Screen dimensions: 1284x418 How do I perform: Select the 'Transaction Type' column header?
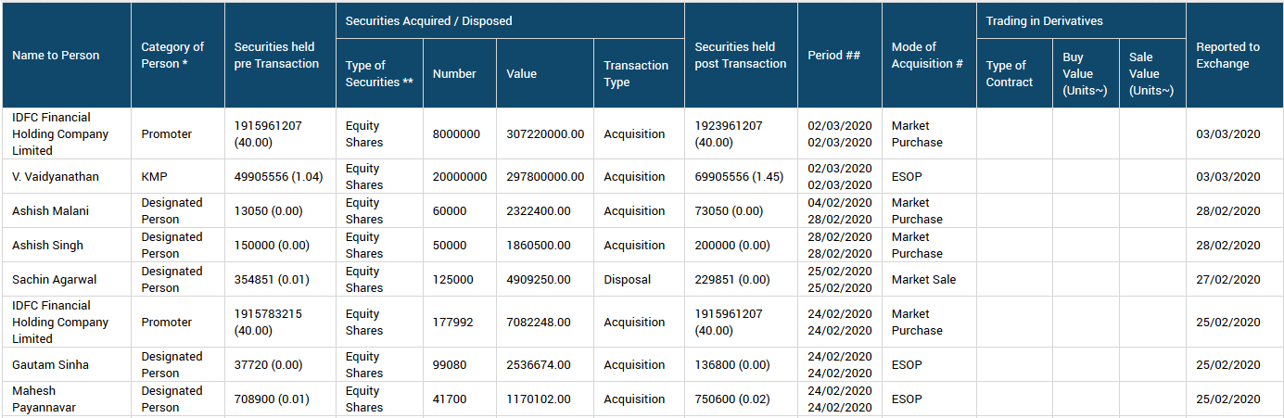(x=636, y=74)
